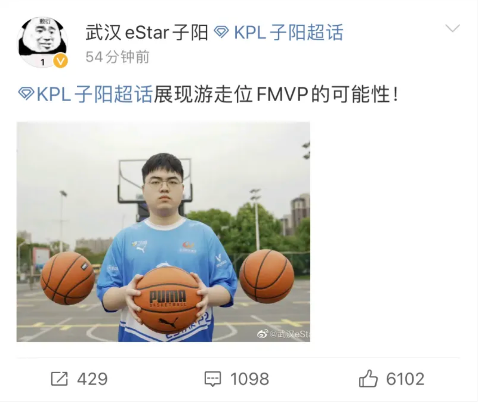Screen dimensions: 478x402
Task: View the basketball player photo thumbnail
Action: [x=163, y=232]
